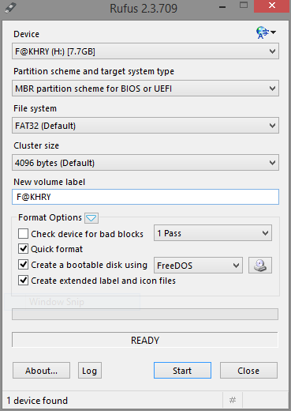291x411 pixels.
Task: Open the FreeDOS boot type dropdown
Action: pyautogui.click(x=198, y=266)
